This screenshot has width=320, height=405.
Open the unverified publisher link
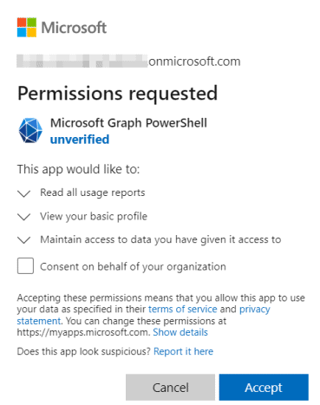tap(80, 140)
